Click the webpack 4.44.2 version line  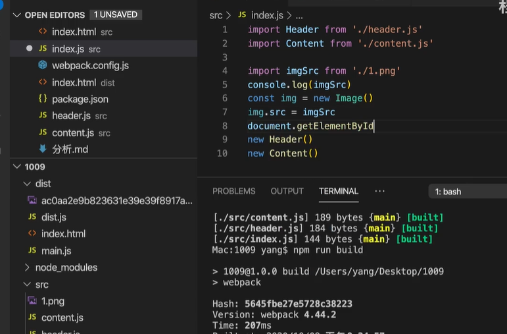(274, 314)
